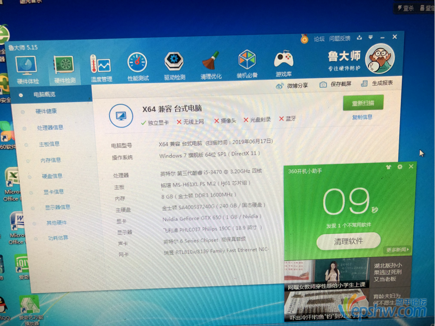Image resolution: width=435 pixels, height=326 pixels.
Task: Click the Philips 190C monitor text
Action: [213, 229]
